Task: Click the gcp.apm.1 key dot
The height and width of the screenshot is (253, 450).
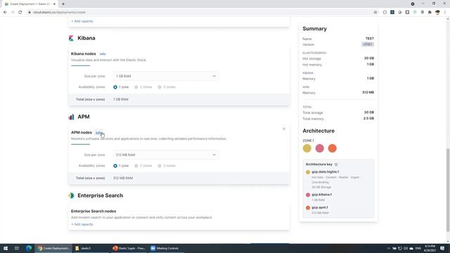Action: point(308,208)
